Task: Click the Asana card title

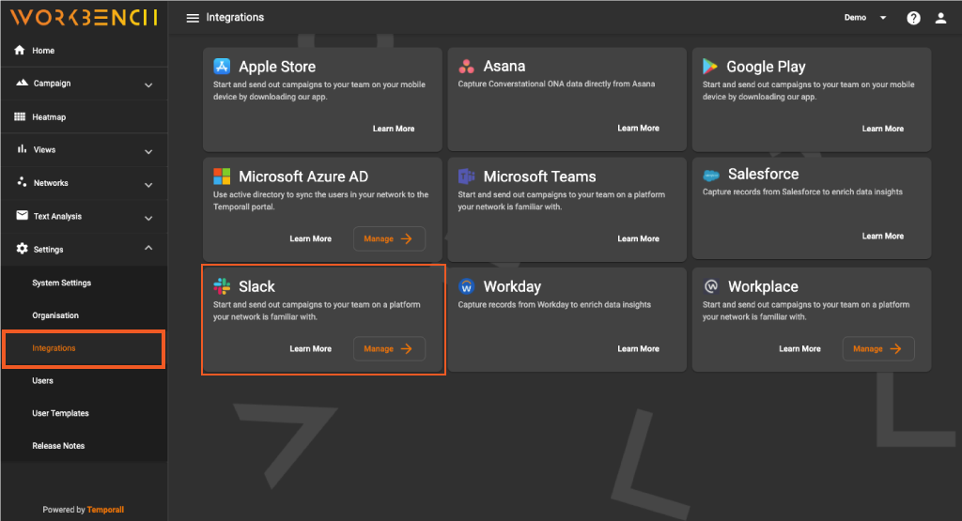Action: pos(504,67)
